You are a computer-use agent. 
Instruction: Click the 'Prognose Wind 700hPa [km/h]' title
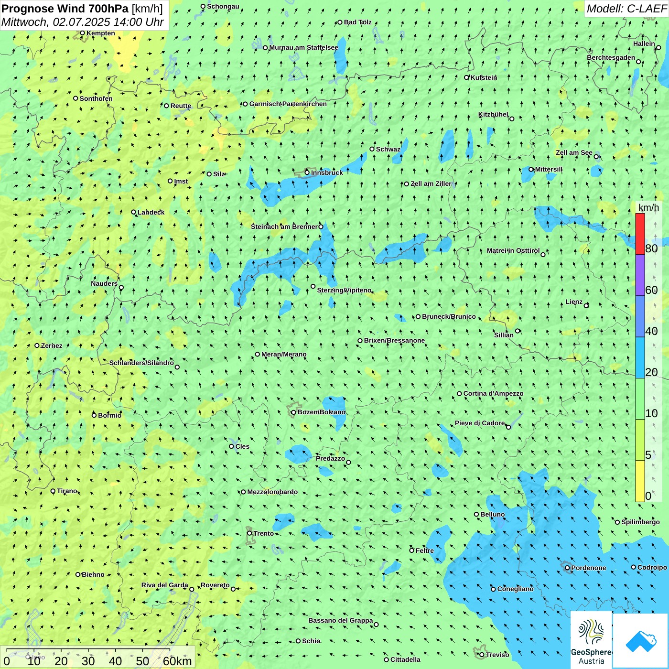pos(82,8)
